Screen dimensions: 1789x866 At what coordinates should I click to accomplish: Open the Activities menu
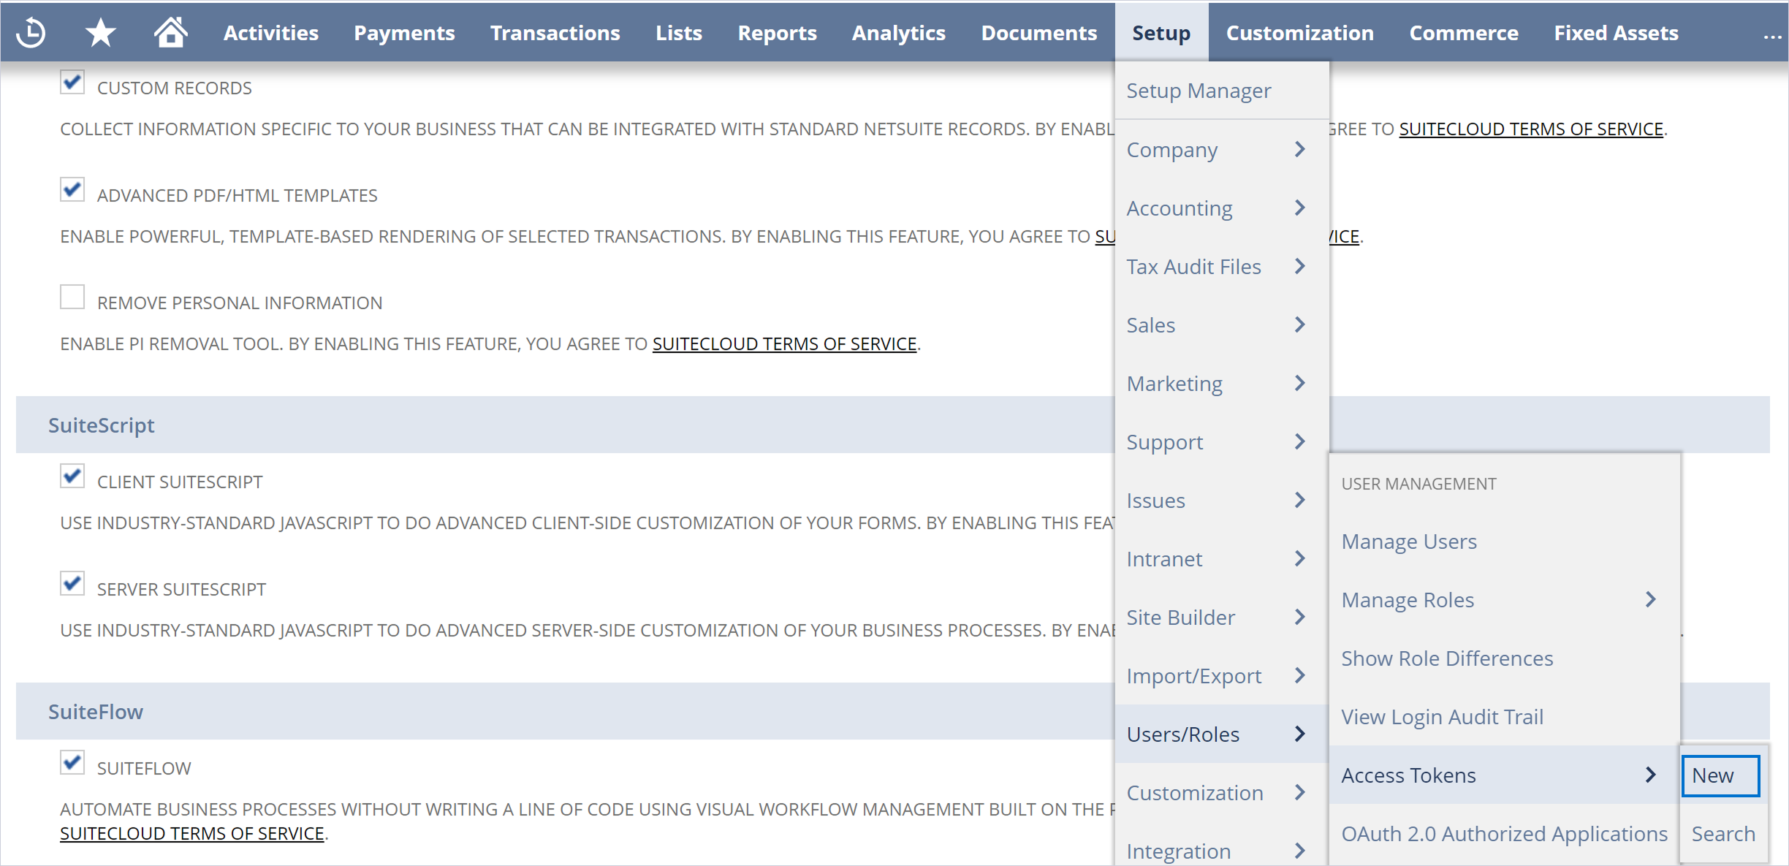tap(270, 33)
